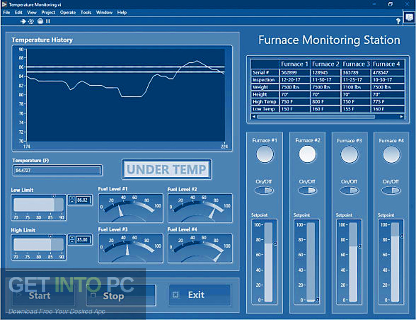Click the Start button

tap(44, 295)
